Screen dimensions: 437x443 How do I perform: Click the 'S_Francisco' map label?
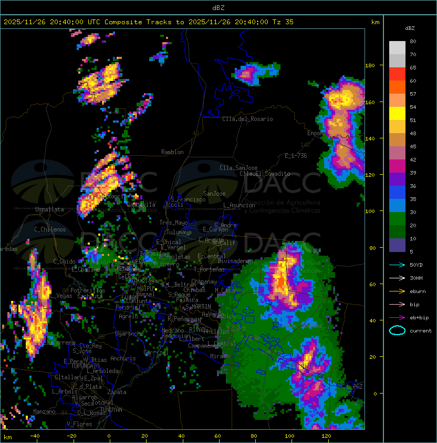coord(188,199)
